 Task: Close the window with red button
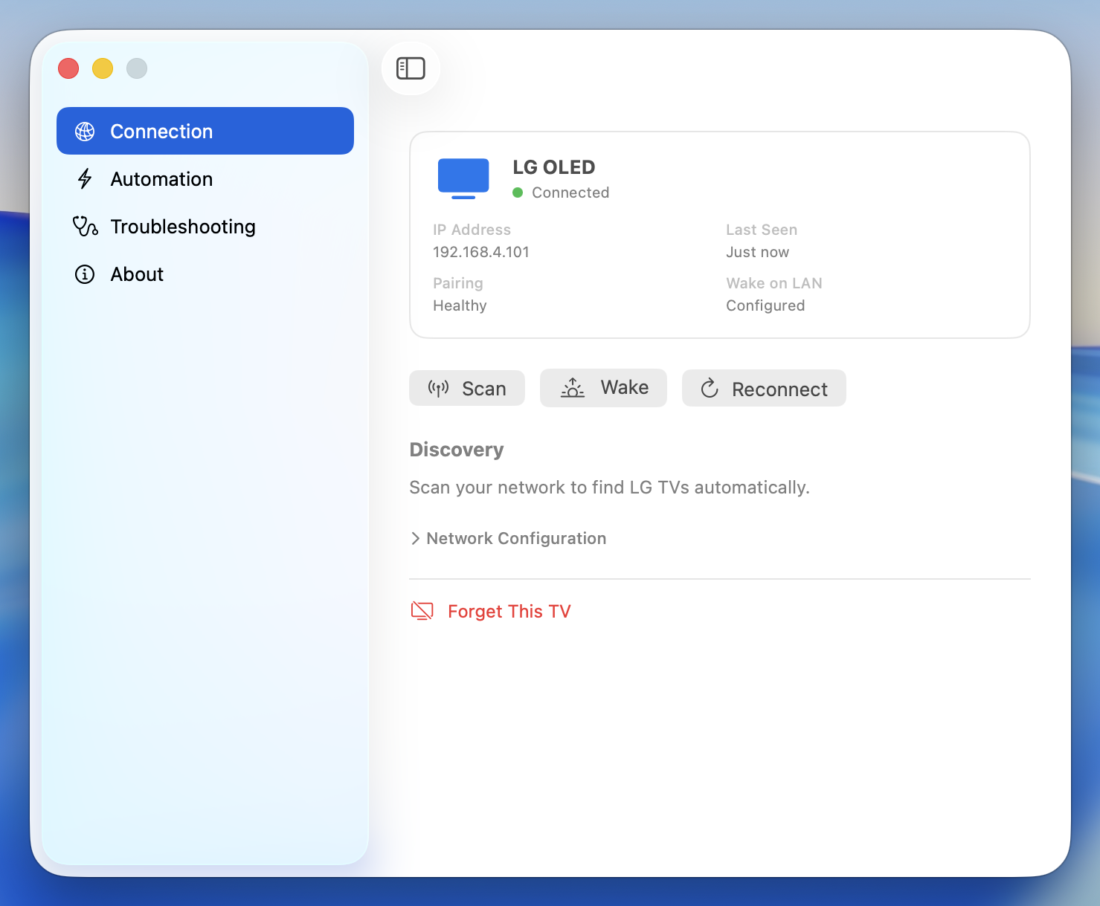(68, 68)
